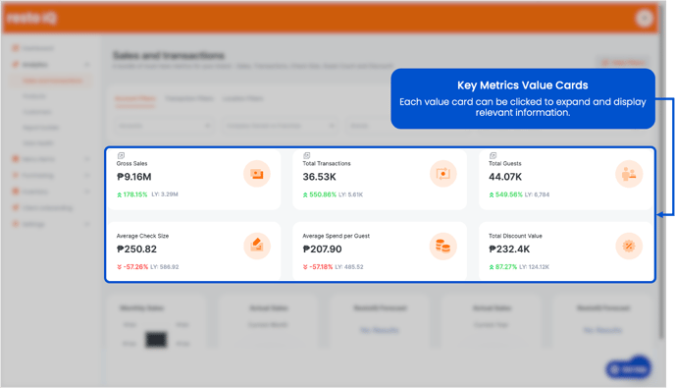Open the settings gear in orange header
Image resolution: width=675 pixels, height=388 pixels.
click(x=645, y=18)
